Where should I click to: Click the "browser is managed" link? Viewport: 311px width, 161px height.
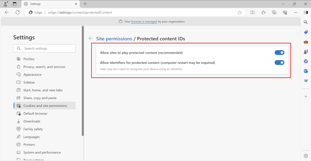144,22
